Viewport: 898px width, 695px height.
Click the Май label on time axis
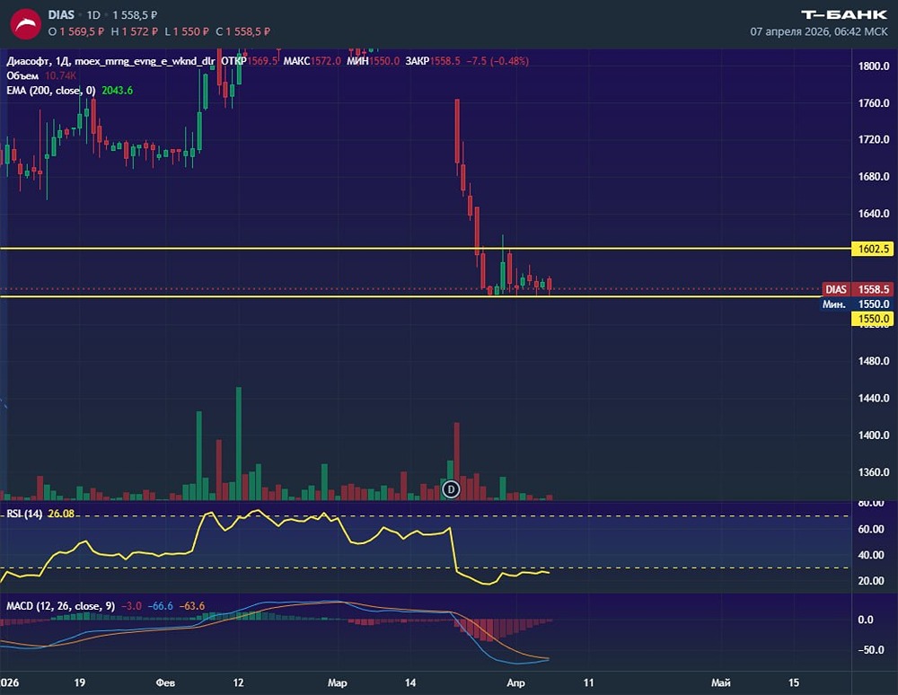click(x=720, y=683)
